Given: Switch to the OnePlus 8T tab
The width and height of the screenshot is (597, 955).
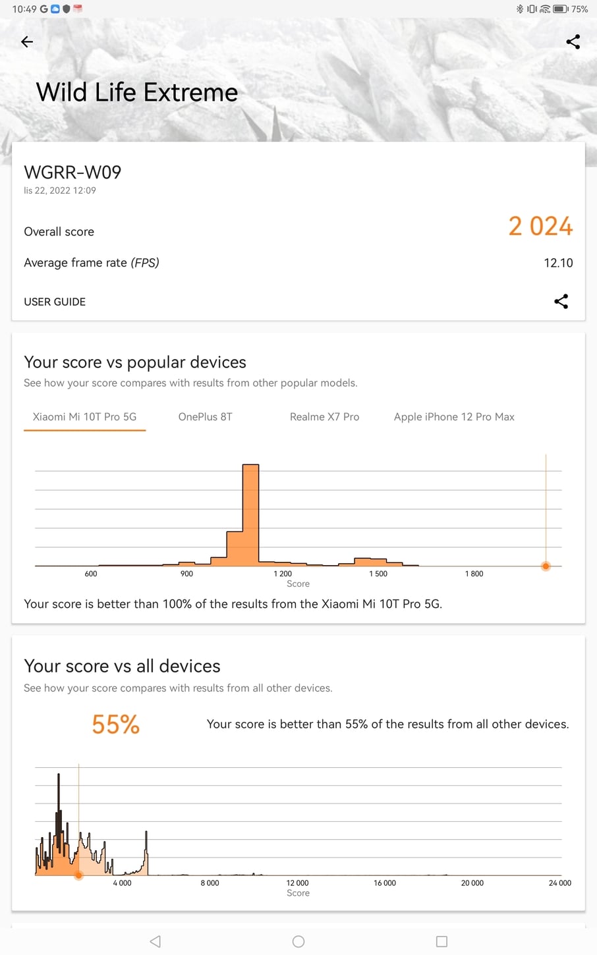Looking at the screenshot, I should pyautogui.click(x=205, y=417).
